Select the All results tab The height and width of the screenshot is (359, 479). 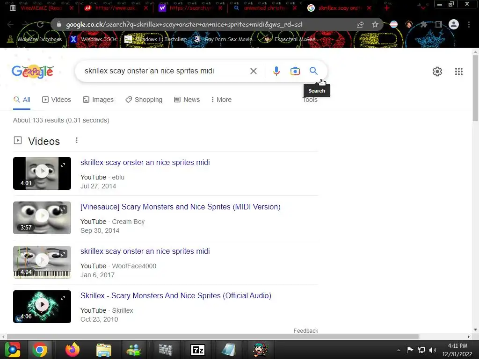[x=22, y=100]
